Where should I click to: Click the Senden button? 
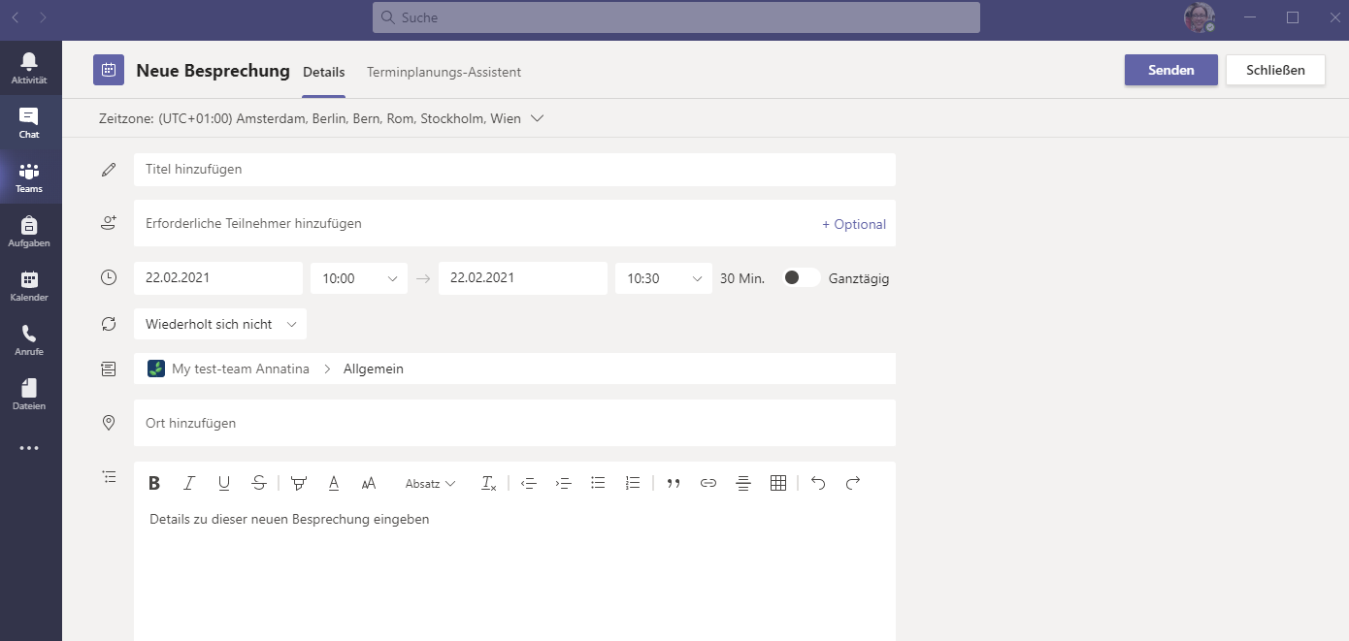click(1170, 70)
